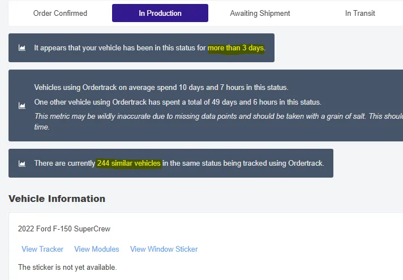Image resolution: width=403 pixels, height=280 pixels.
Task: Click the "10 days and 7 hours" average line
Action: point(161,87)
